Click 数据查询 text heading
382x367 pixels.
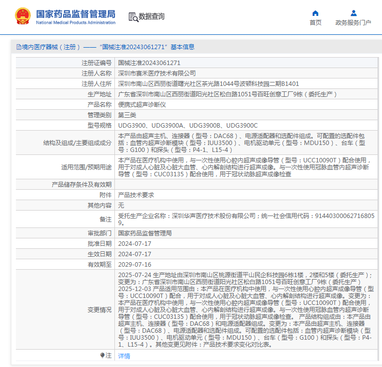[152, 16]
